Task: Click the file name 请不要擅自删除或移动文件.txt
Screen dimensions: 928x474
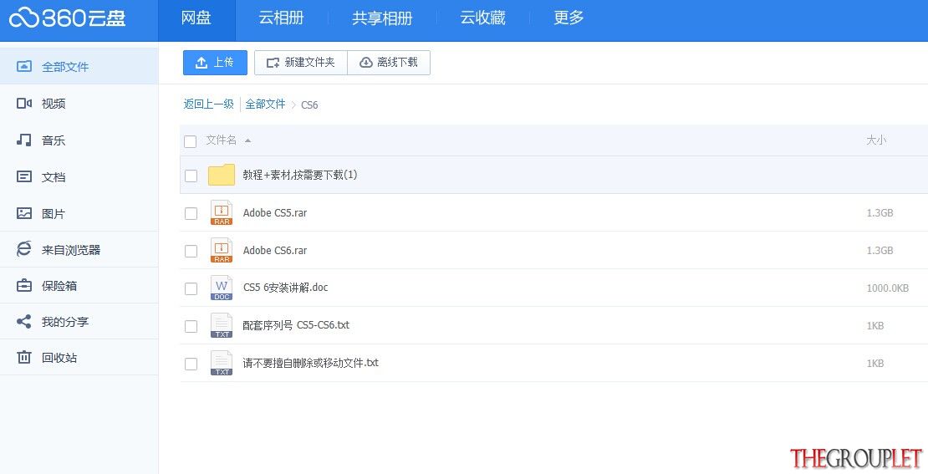Action: pyautogui.click(x=311, y=363)
